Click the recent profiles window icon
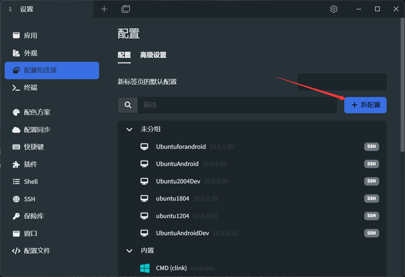Viewport: 405px width, 277px height. click(x=126, y=9)
